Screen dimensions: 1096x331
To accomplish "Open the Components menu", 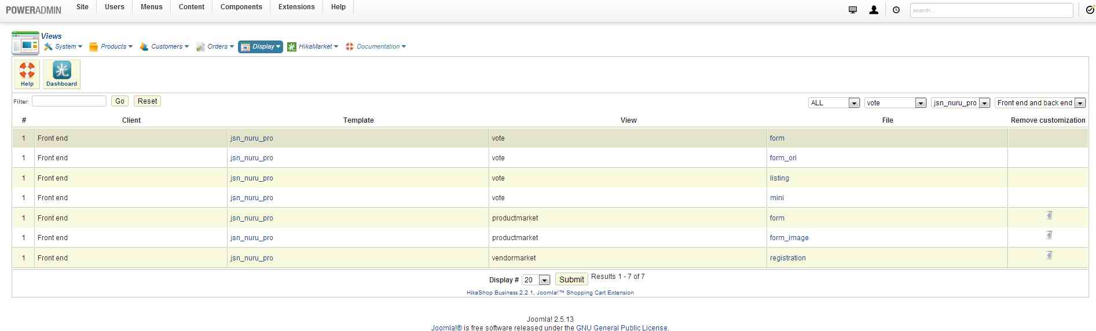I will pyautogui.click(x=241, y=7).
